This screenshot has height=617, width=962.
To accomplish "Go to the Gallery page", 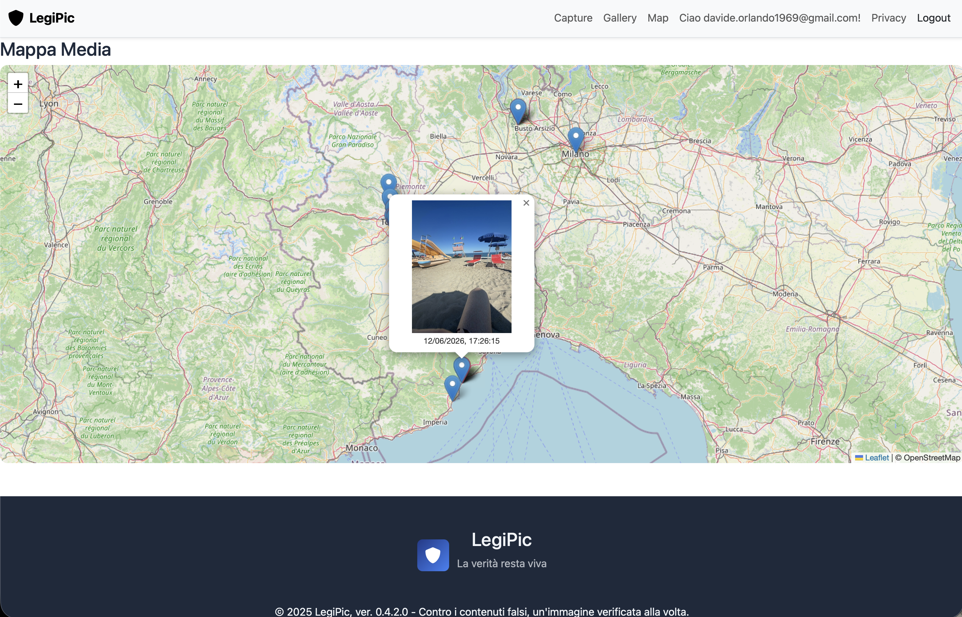I will (x=620, y=18).
